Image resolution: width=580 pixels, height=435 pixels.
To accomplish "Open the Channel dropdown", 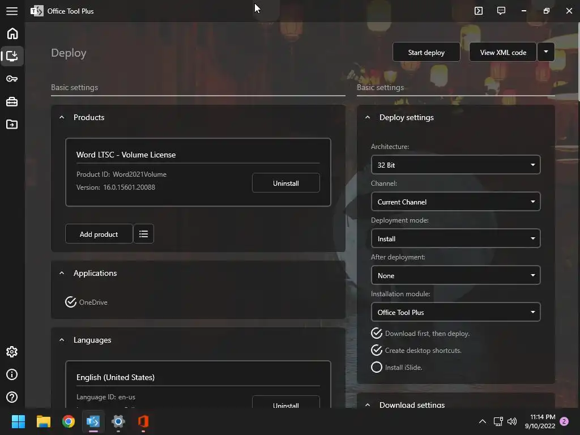I will (456, 202).
